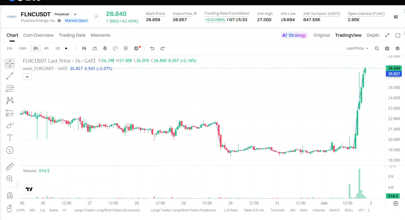Search for a symbol with magnifier icon

377,48
